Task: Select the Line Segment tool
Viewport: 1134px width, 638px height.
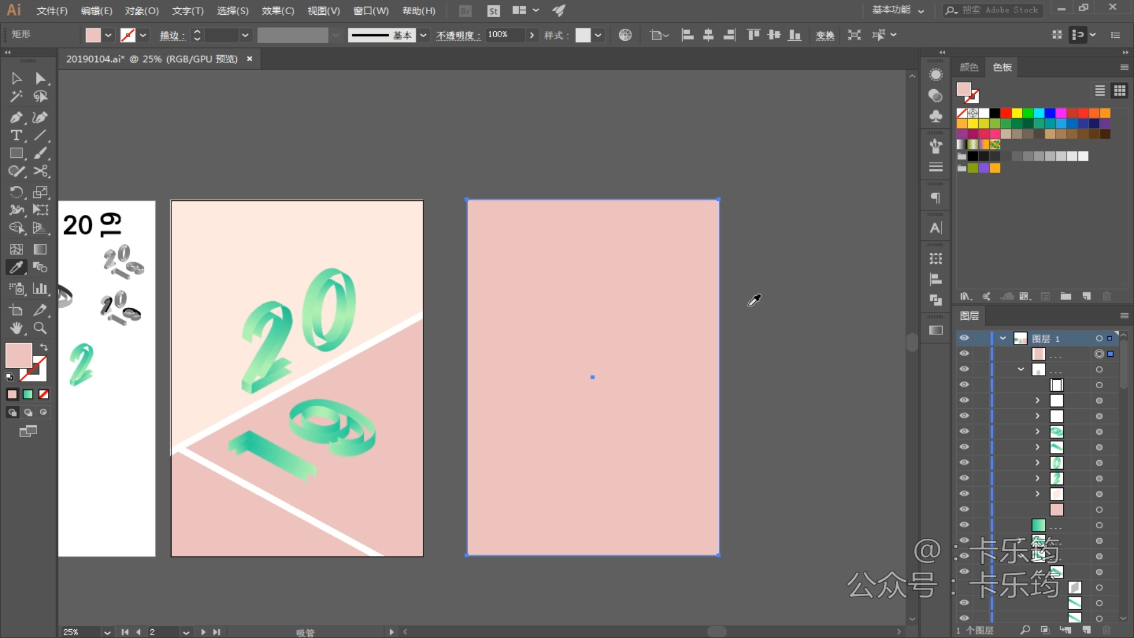Action: click(40, 135)
